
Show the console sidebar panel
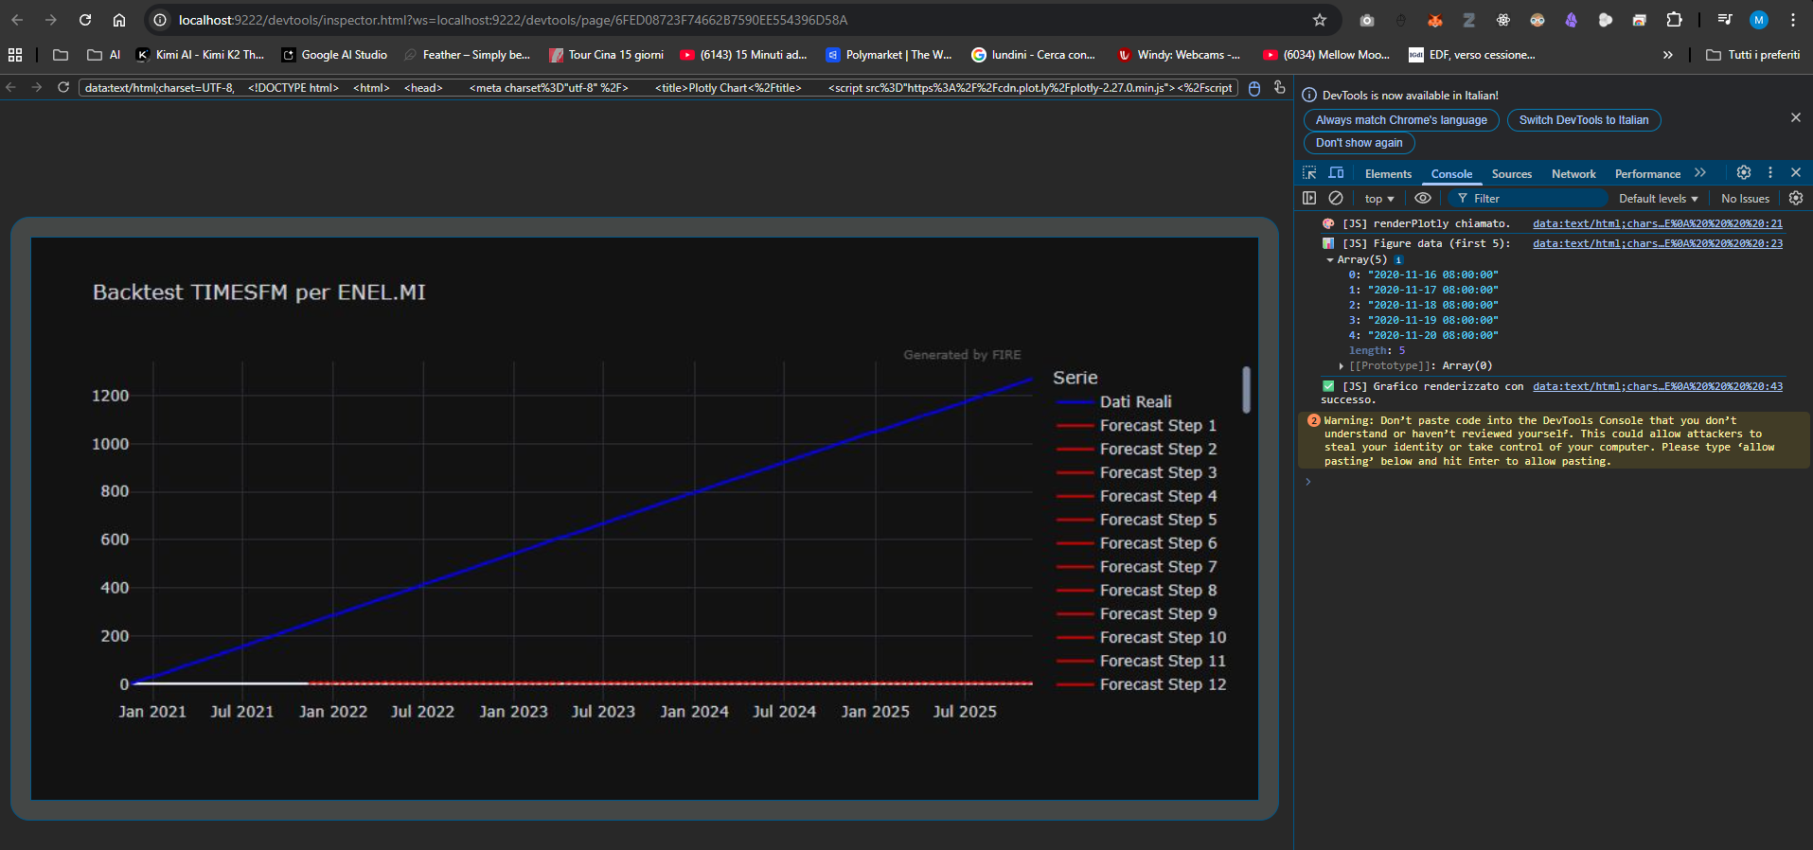pos(1309,199)
